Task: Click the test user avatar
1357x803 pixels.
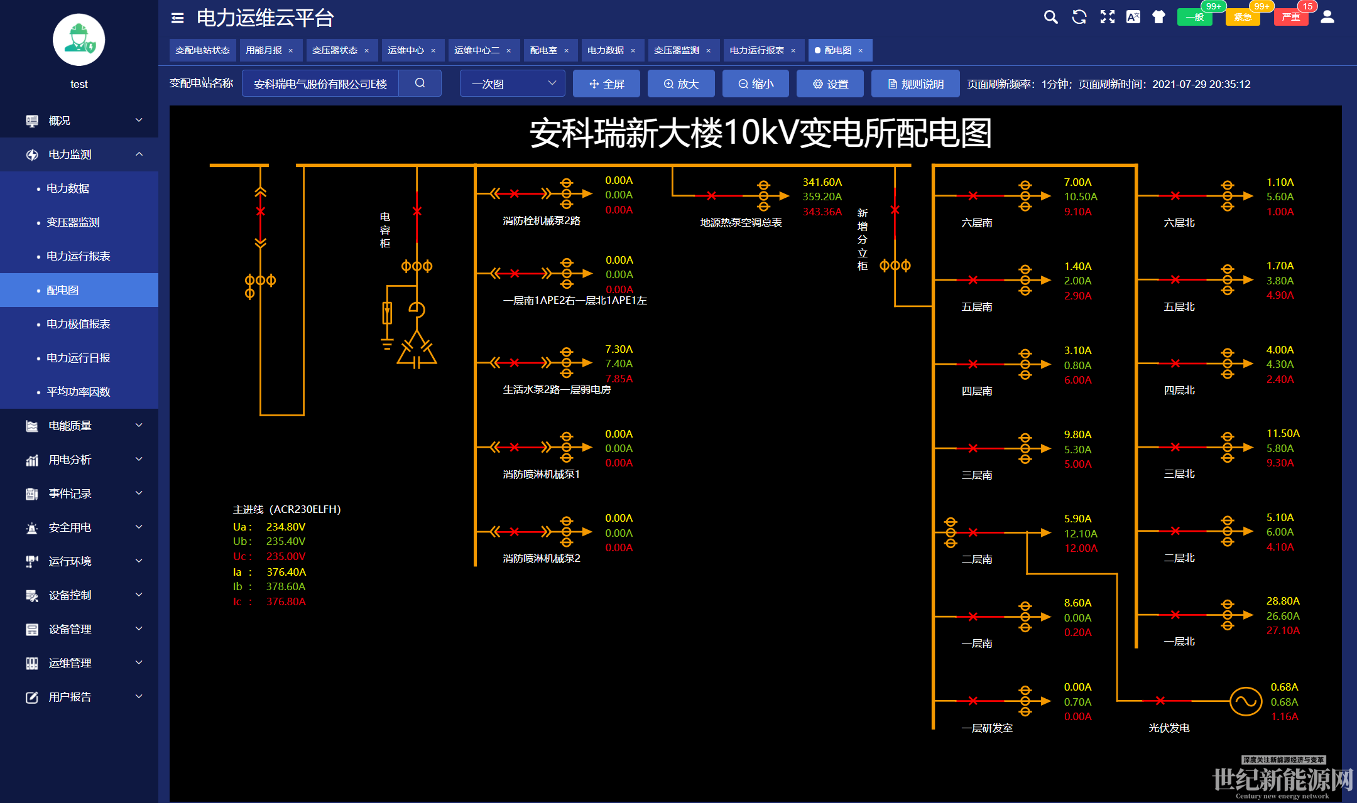Action: tap(79, 40)
